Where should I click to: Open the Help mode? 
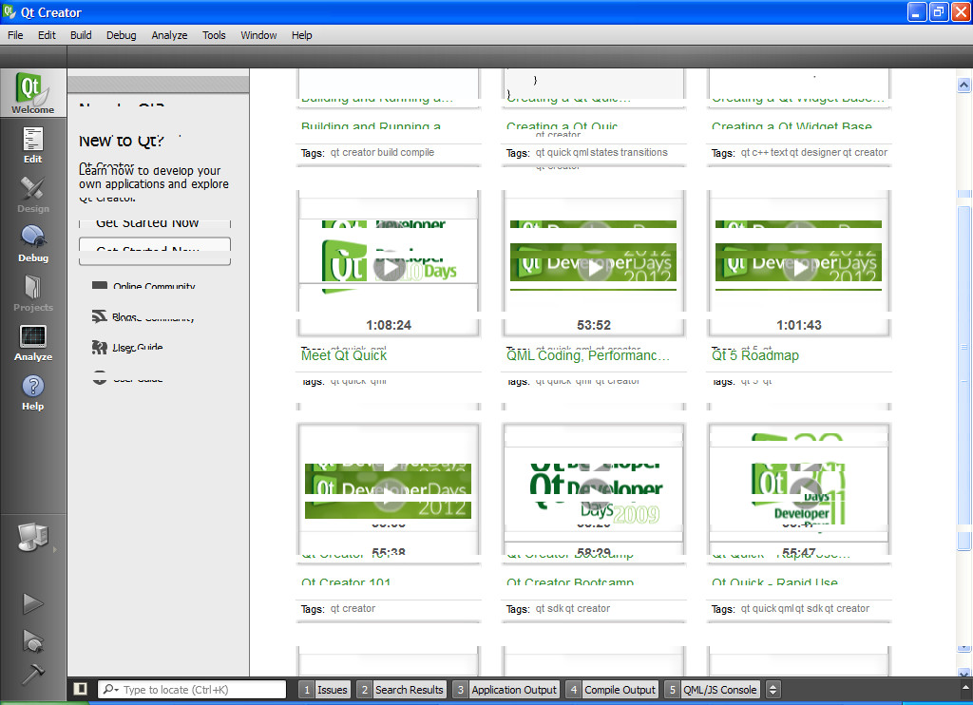[x=33, y=392]
